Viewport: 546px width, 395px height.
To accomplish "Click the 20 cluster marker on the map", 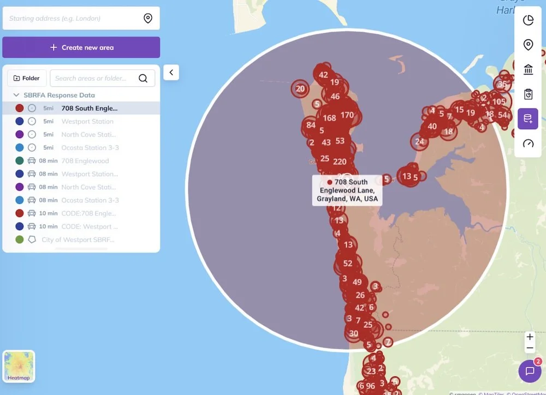I will pyautogui.click(x=300, y=89).
